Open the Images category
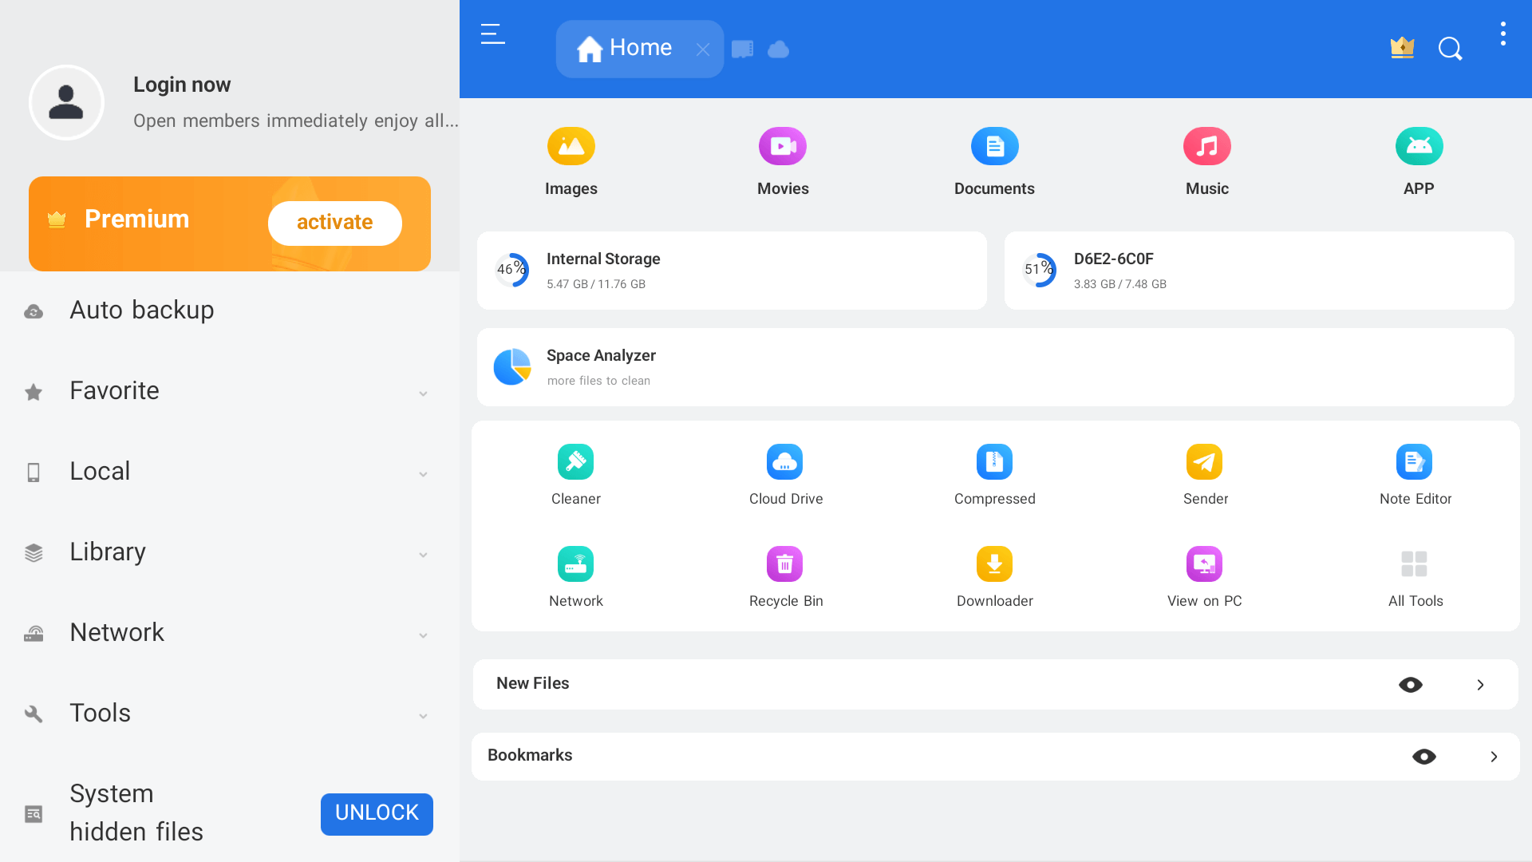1532x862 pixels. click(571, 160)
